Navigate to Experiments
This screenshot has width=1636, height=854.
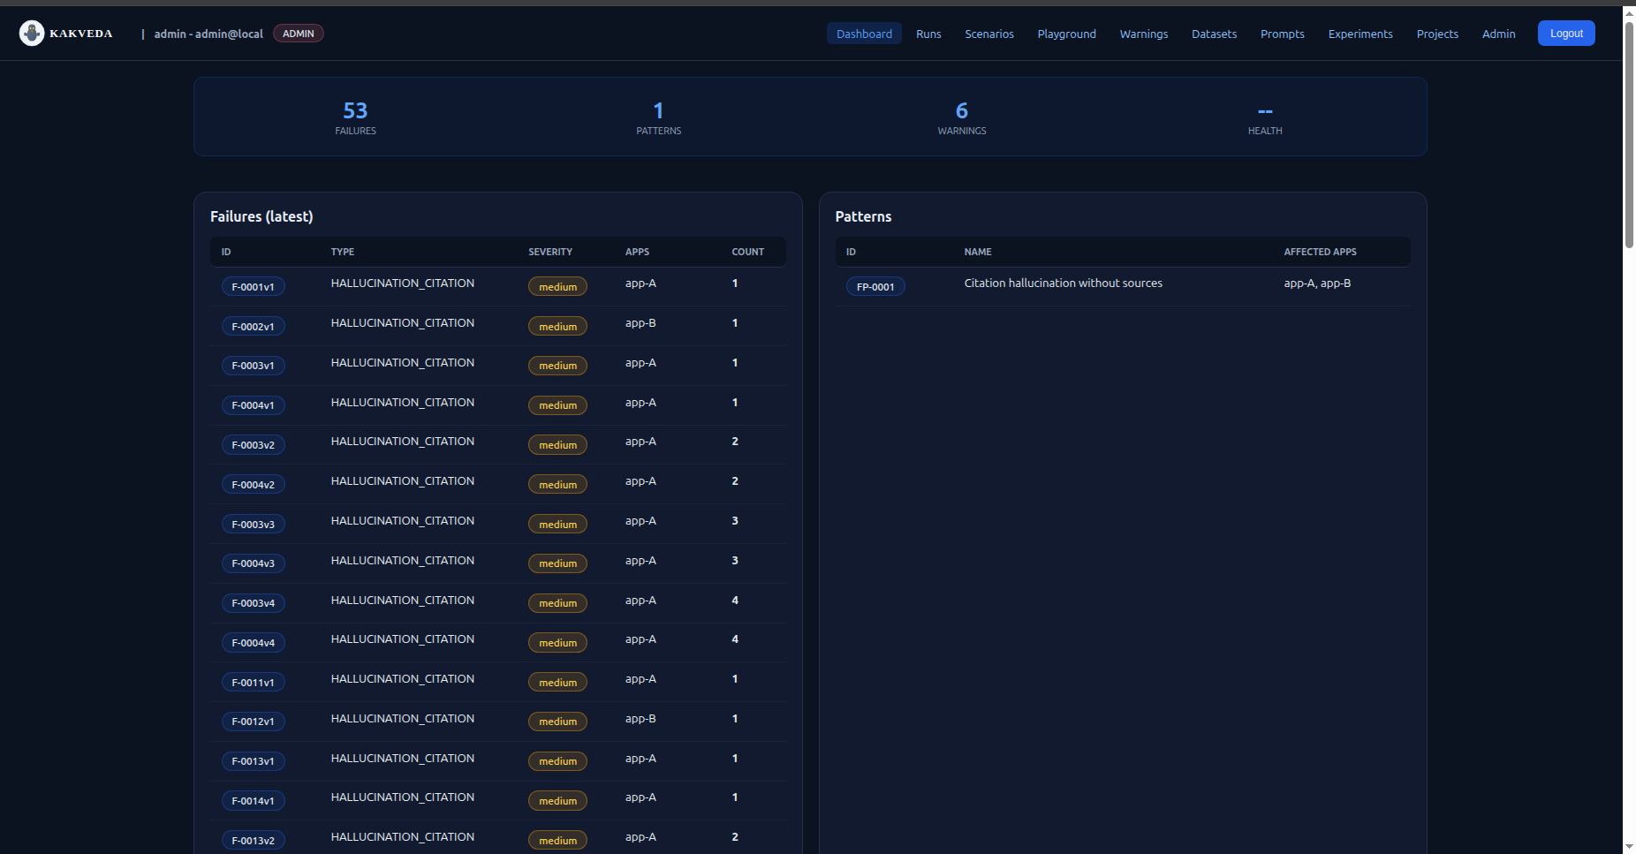pos(1360,34)
